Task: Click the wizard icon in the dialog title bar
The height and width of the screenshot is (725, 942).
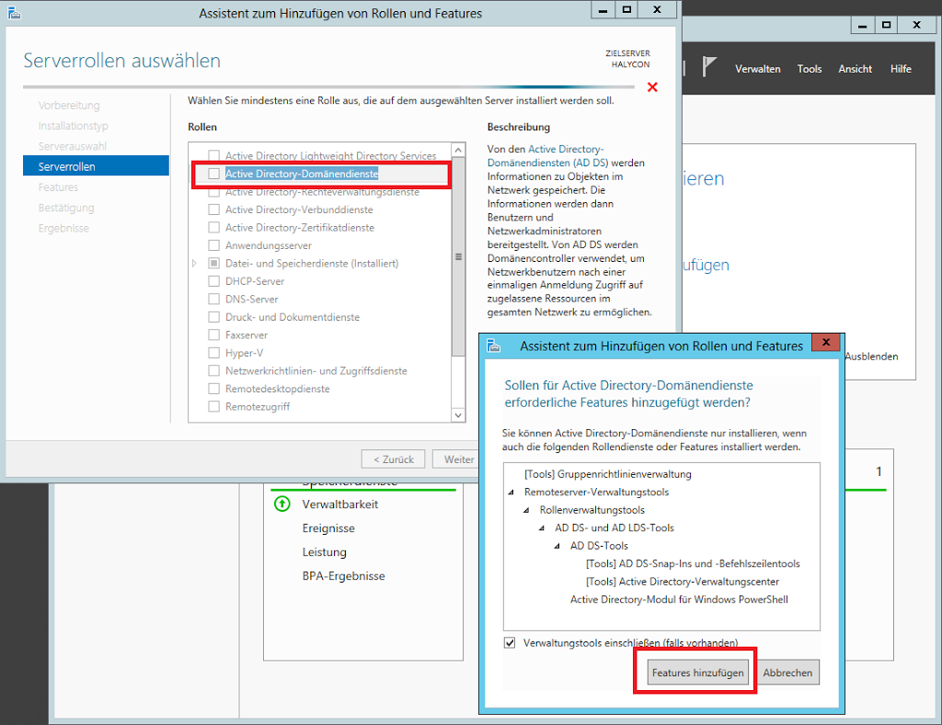Action: pos(494,346)
